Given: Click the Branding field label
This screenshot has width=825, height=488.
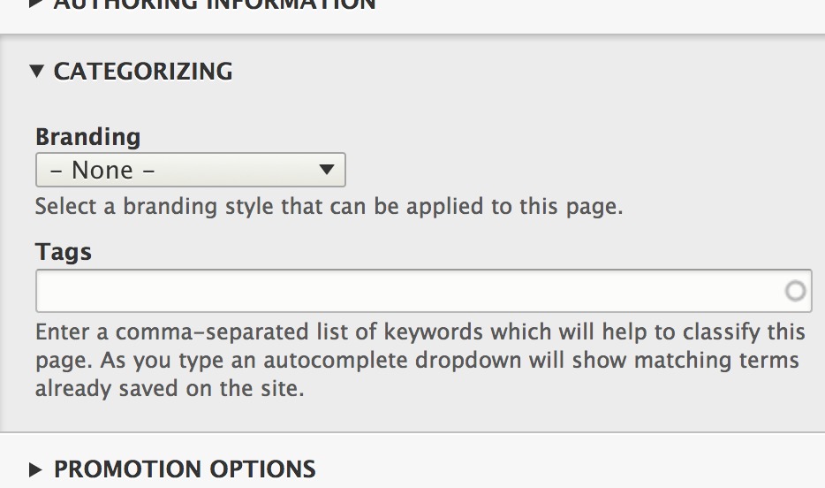Looking at the screenshot, I should pos(87,137).
